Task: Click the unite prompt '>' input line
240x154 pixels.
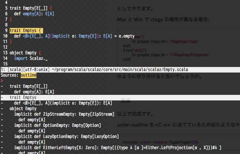Action: (2, 81)
